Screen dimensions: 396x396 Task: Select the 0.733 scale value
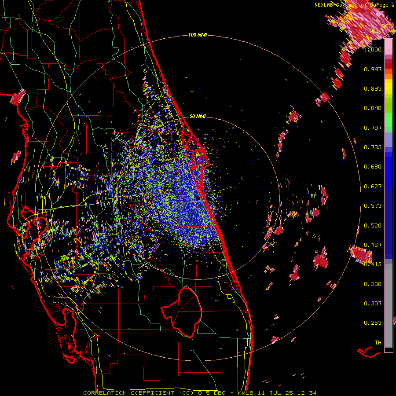373,147
